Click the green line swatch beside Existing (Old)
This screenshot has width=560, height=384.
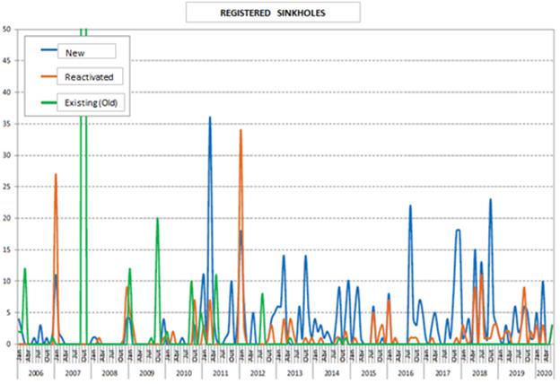(x=49, y=103)
